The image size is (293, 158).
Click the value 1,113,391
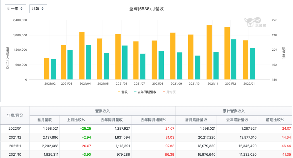pos(123,146)
